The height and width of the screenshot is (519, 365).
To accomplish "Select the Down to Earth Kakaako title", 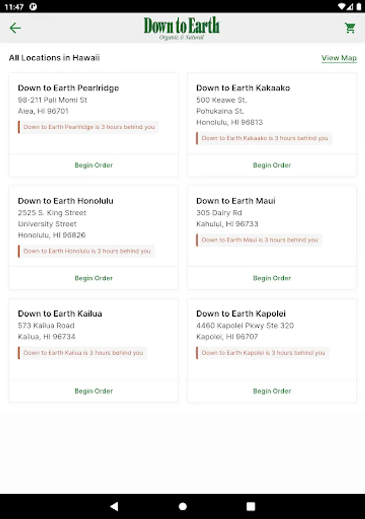I will [x=243, y=88].
